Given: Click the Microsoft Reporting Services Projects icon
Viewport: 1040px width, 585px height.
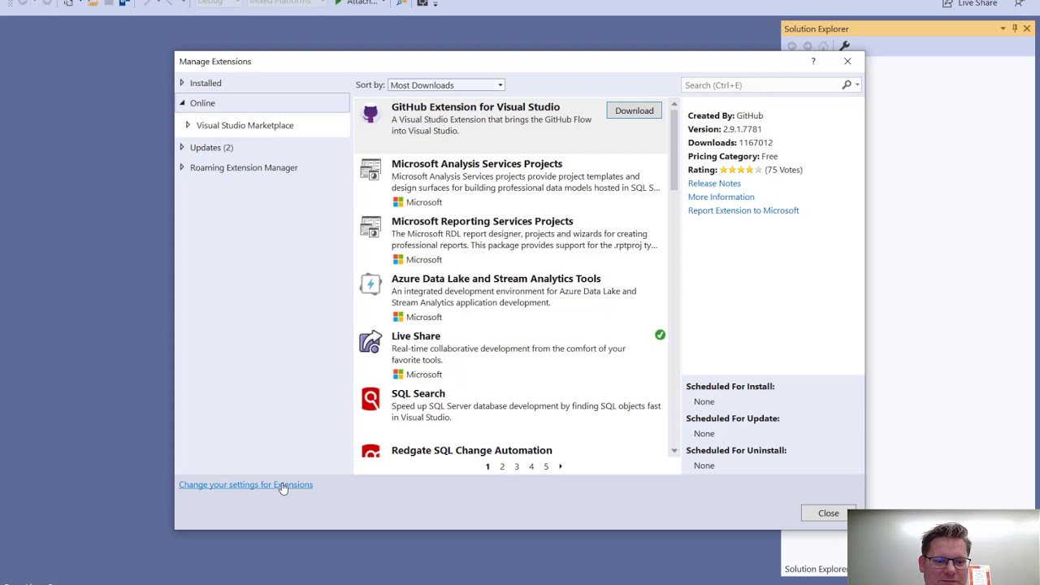Looking at the screenshot, I should (x=370, y=227).
